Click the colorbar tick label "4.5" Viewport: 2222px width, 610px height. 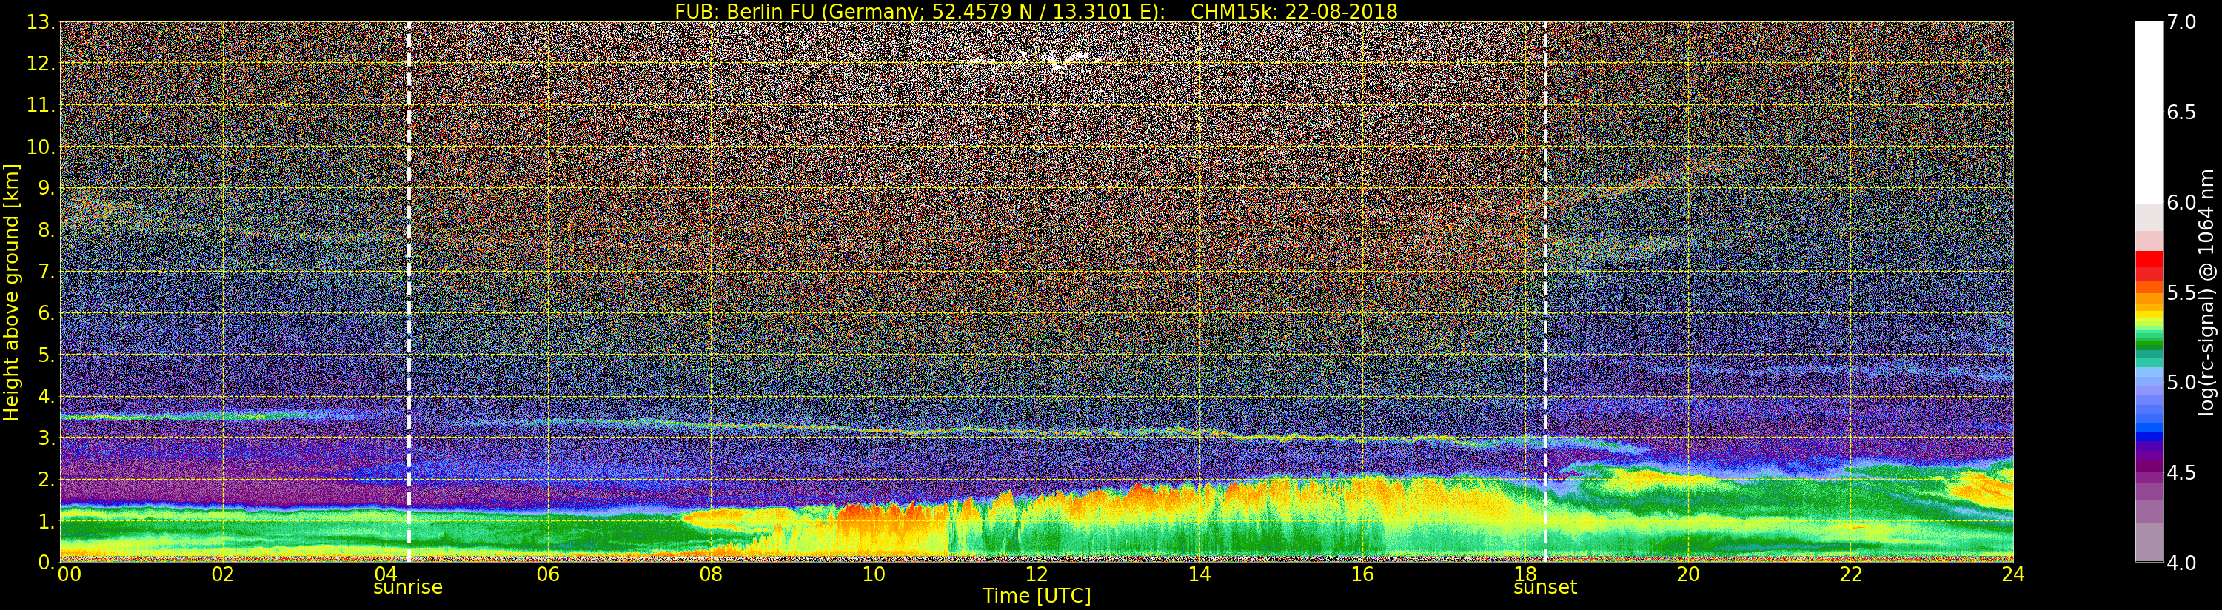(x=2181, y=473)
